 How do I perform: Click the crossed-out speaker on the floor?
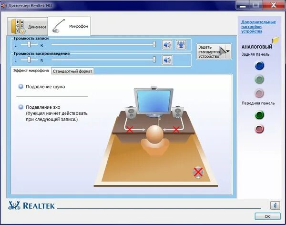coord(198,172)
